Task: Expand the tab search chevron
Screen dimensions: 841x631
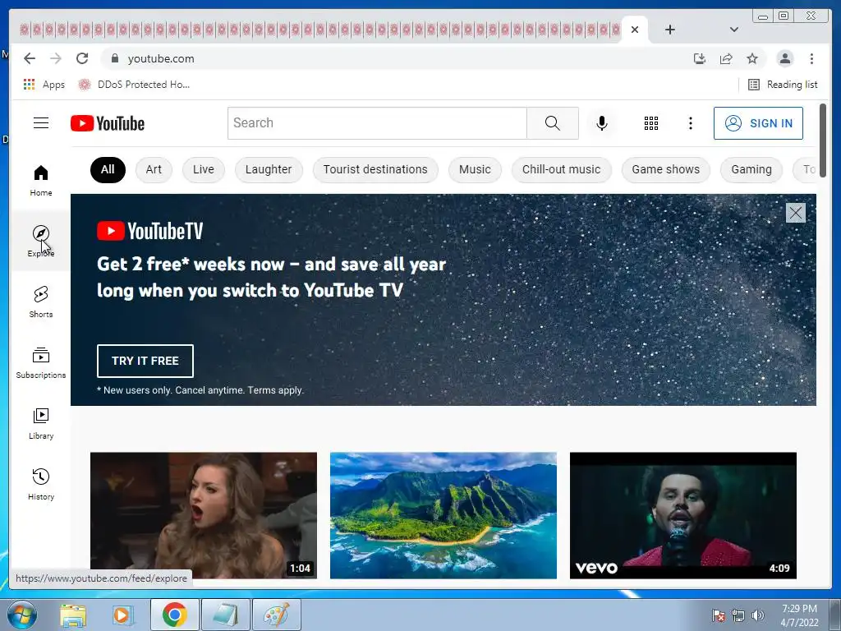Action: [x=733, y=30]
